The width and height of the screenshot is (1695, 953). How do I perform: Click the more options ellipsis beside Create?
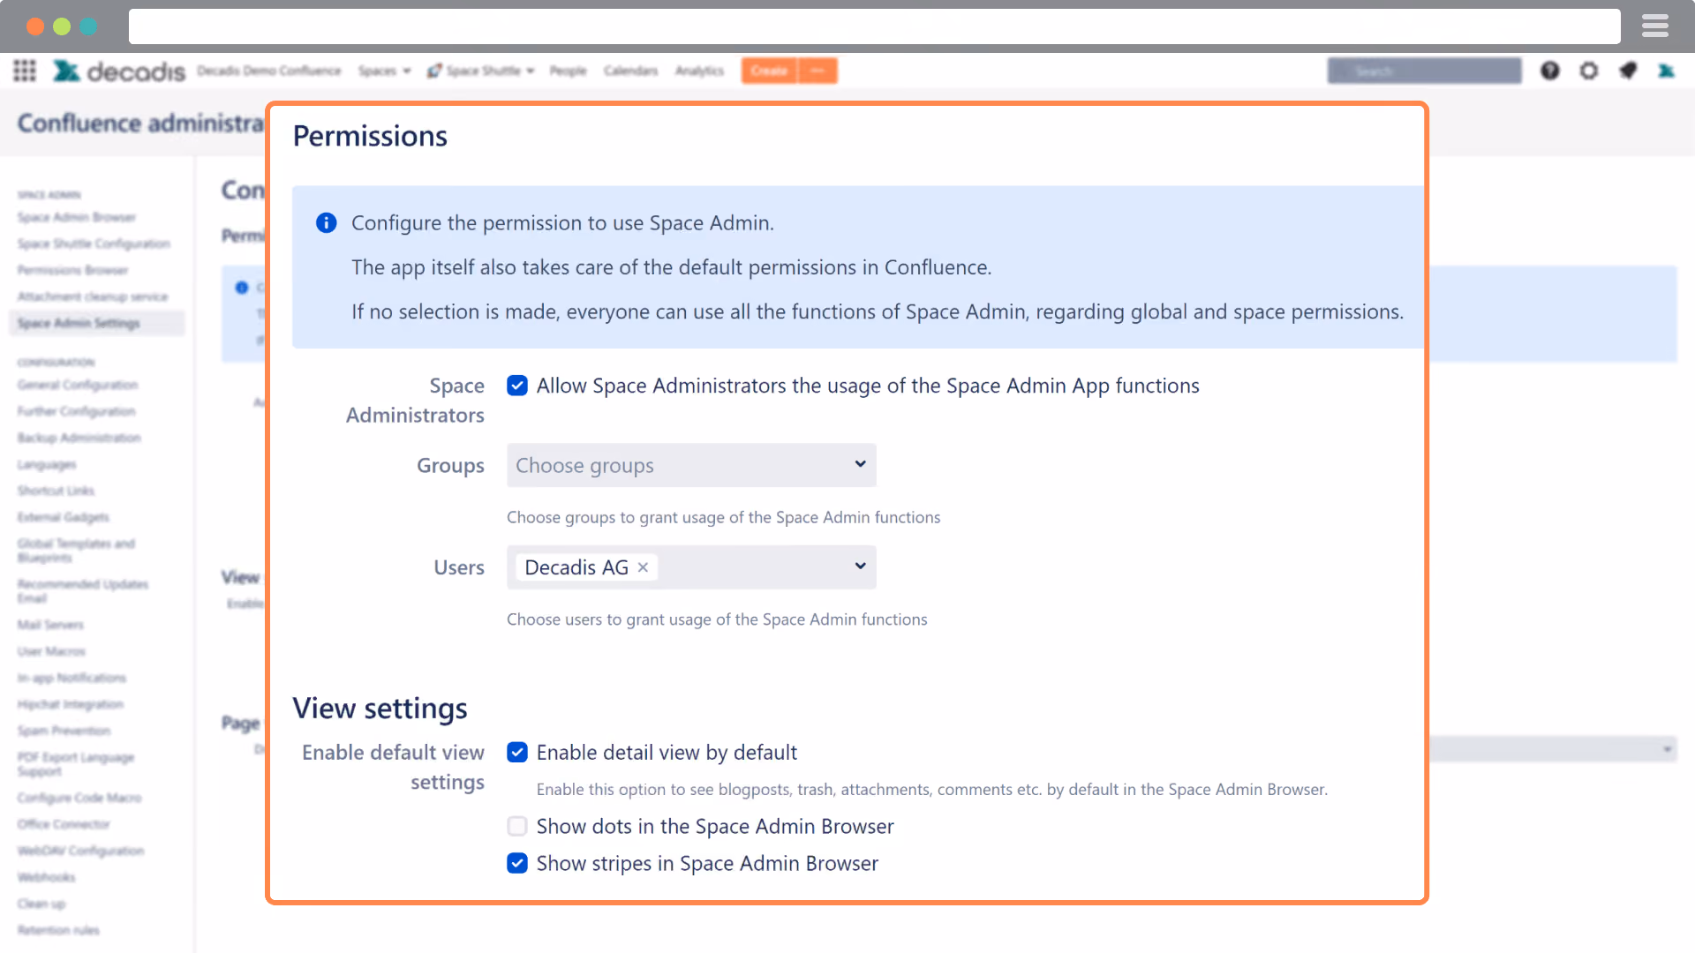[x=817, y=71]
